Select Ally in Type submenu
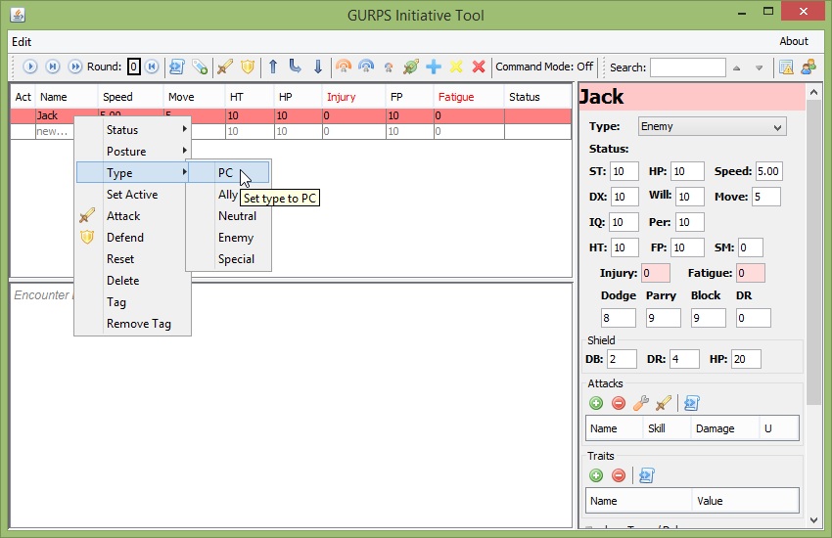The image size is (832, 538). coord(228,195)
